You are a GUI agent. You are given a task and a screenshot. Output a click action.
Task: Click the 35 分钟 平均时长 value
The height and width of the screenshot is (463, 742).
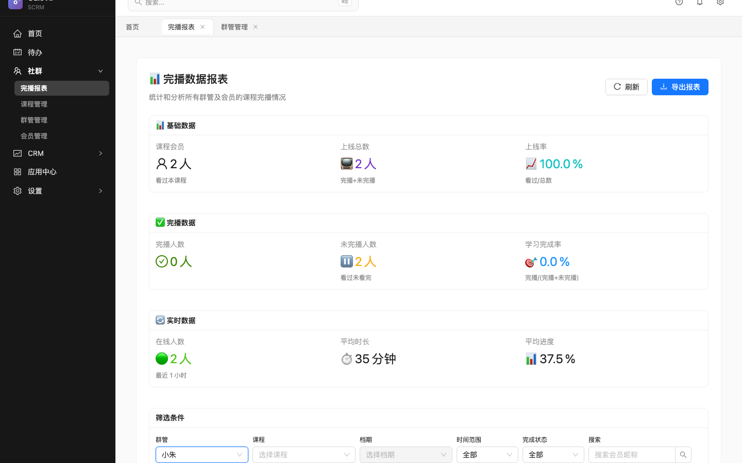(x=376, y=359)
